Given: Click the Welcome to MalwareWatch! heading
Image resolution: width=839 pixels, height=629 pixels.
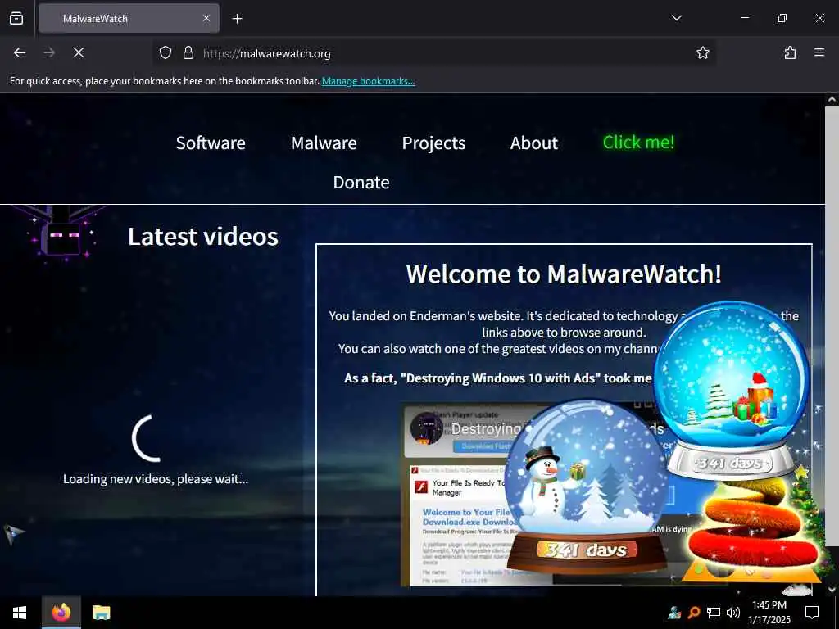Looking at the screenshot, I should pos(564,274).
